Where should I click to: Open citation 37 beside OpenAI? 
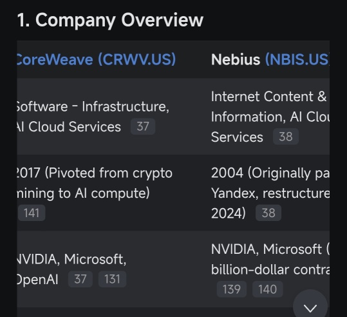click(x=80, y=279)
